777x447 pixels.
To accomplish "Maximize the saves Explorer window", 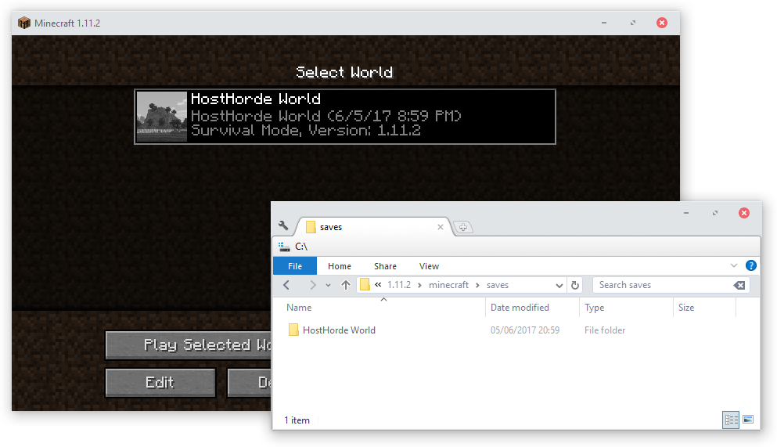I will (x=715, y=213).
